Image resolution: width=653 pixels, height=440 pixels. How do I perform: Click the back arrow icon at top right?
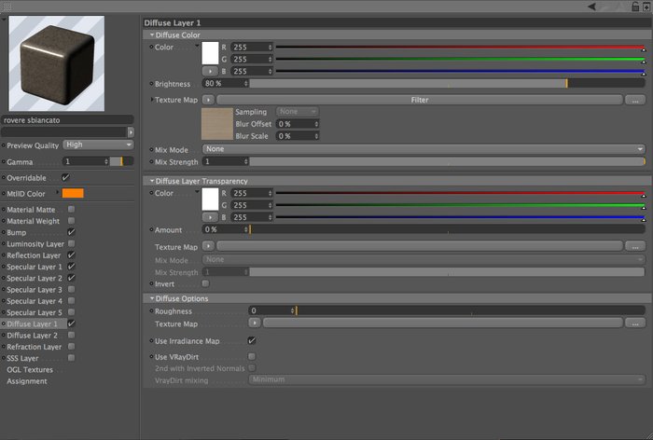591,7
